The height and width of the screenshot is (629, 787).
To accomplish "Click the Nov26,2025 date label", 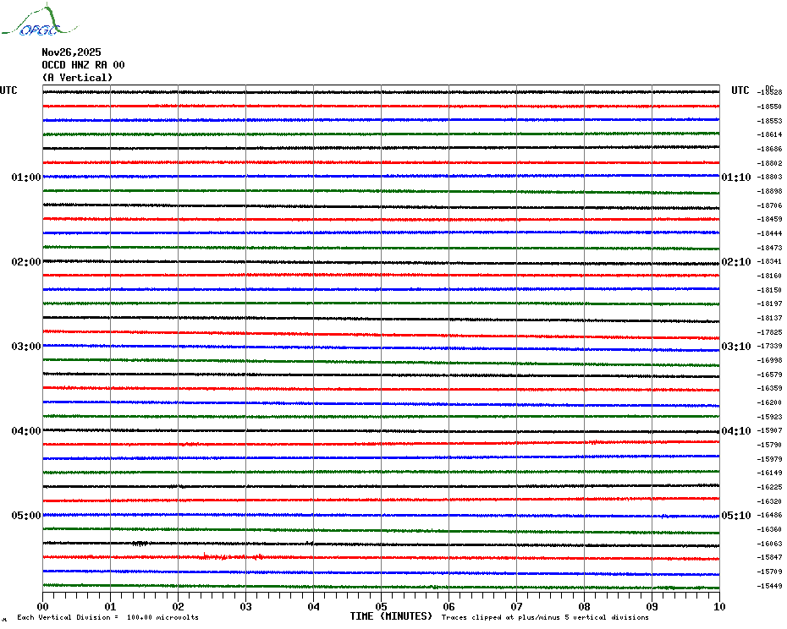I will coord(71,52).
